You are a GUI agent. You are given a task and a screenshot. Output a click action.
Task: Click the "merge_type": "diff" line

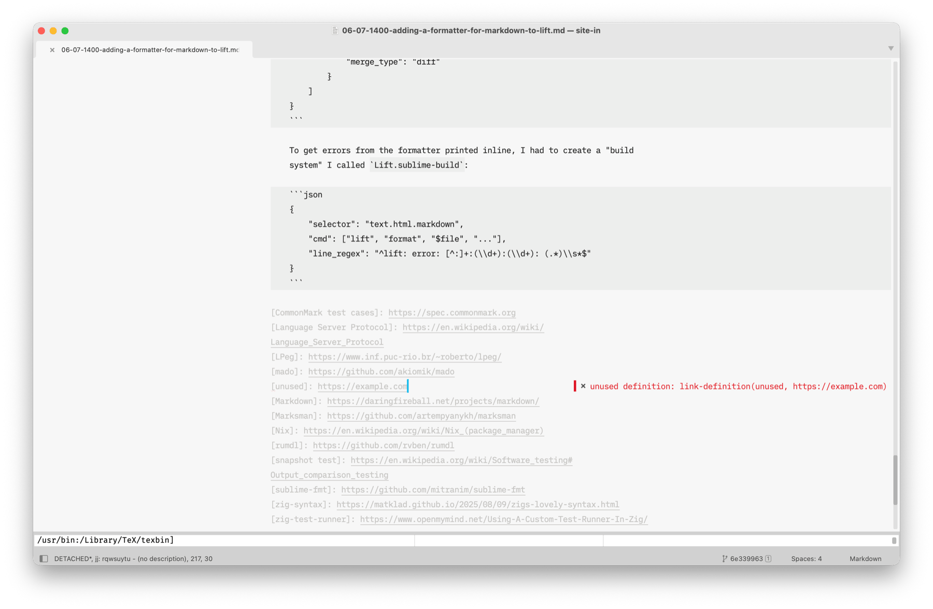[393, 62]
